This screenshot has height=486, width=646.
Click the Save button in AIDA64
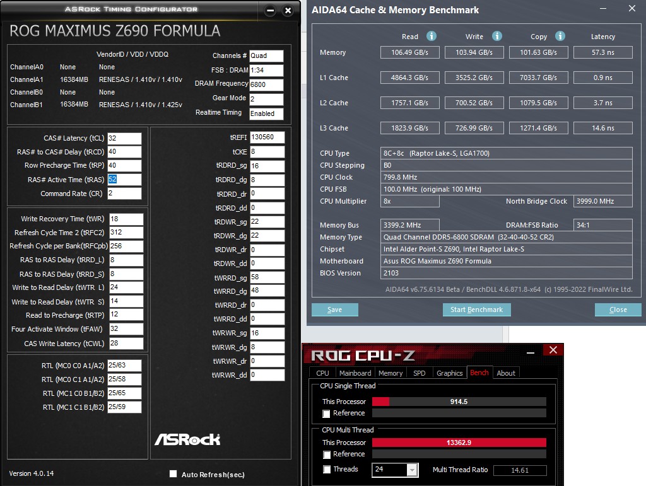click(x=335, y=310)
